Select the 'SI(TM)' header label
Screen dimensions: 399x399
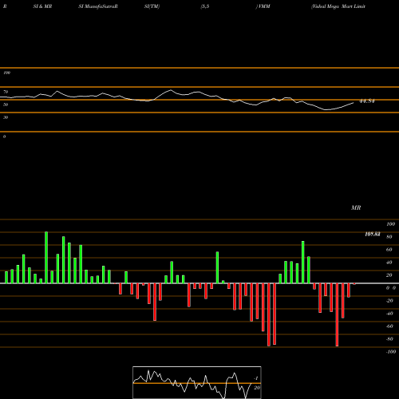pos(152,6)
